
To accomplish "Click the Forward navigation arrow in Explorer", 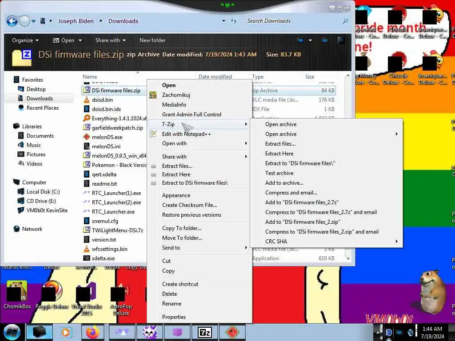I will tap(25, 21).
